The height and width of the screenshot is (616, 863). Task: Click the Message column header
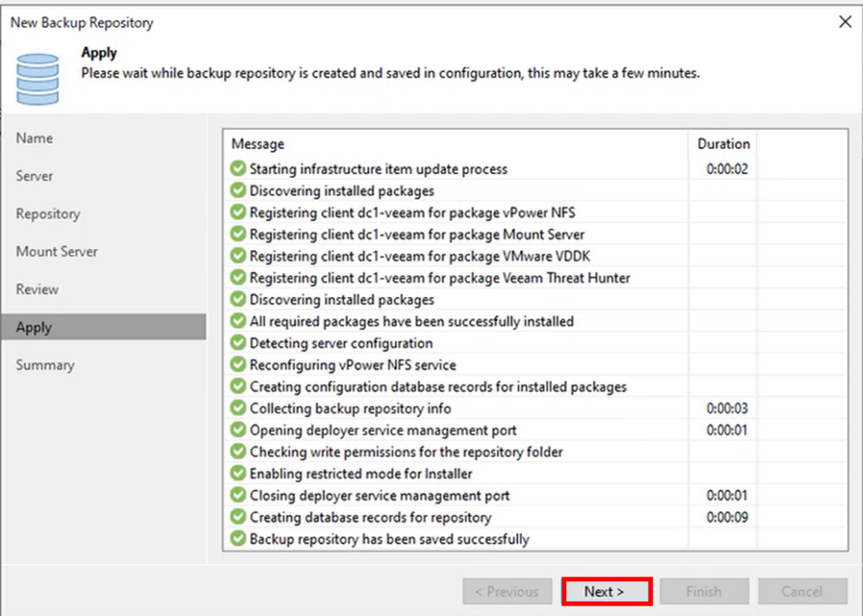pyautogui.click(x=258, y=144)
